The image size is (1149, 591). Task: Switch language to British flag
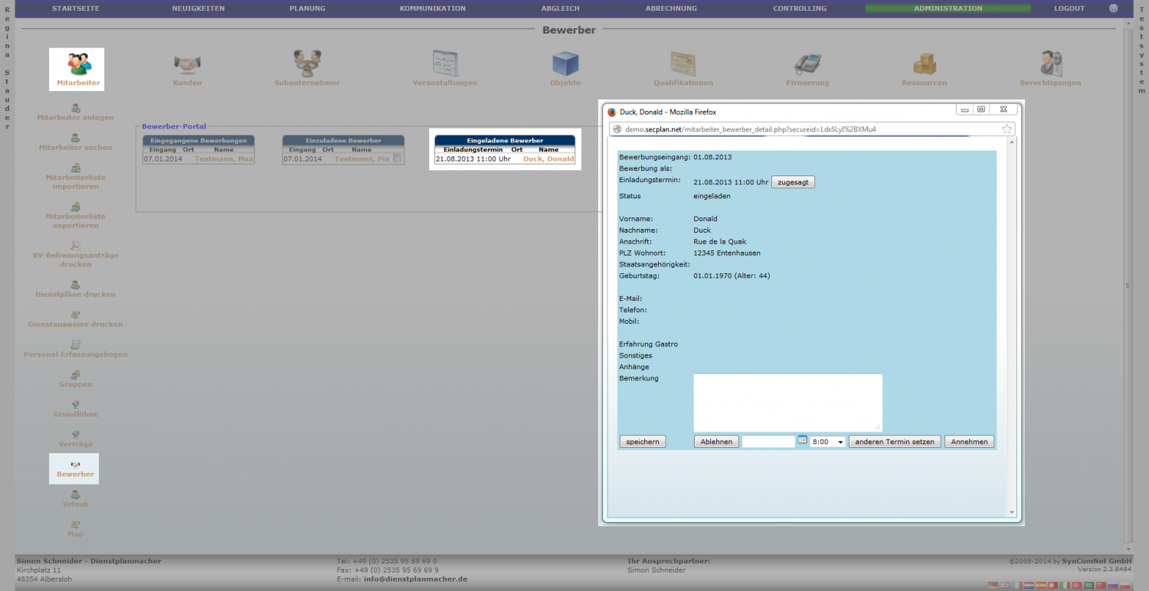(x=1006, y=585)
